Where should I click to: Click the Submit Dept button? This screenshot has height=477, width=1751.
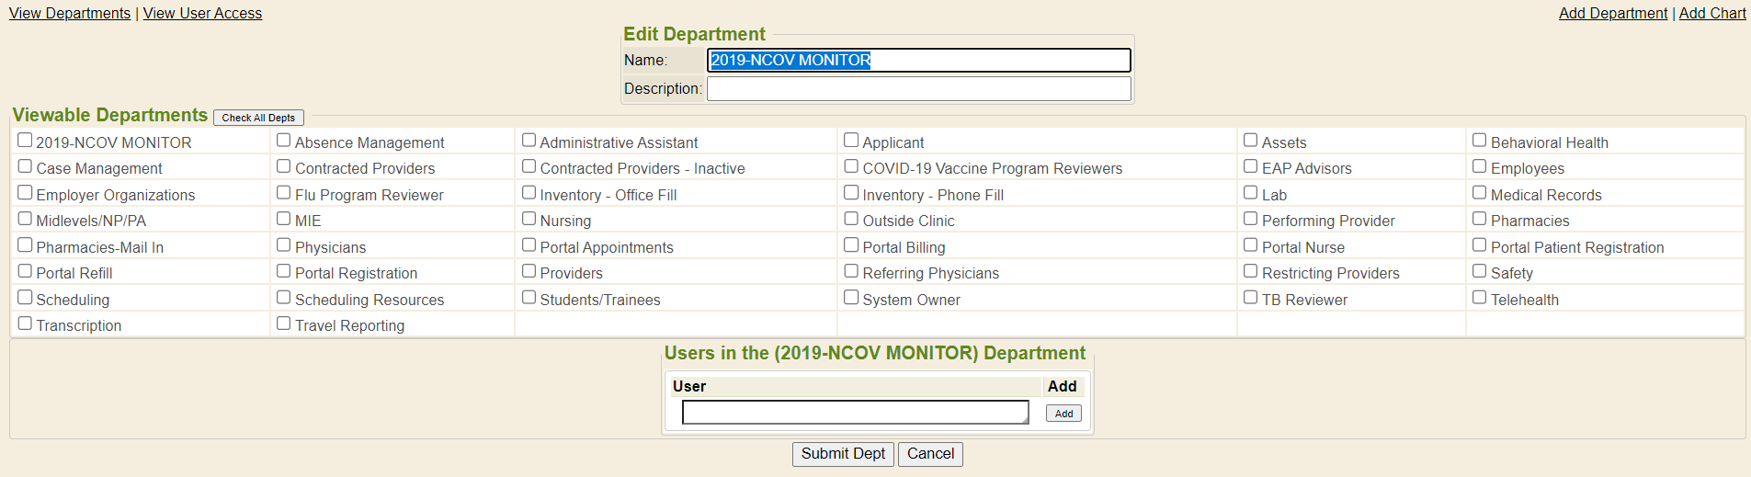pos(843,454)
